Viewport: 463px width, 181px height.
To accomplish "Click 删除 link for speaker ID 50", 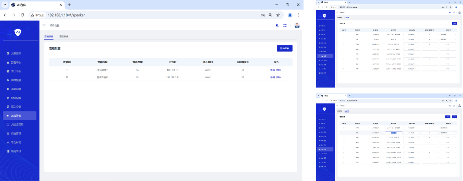I will [x=278, y=77].
